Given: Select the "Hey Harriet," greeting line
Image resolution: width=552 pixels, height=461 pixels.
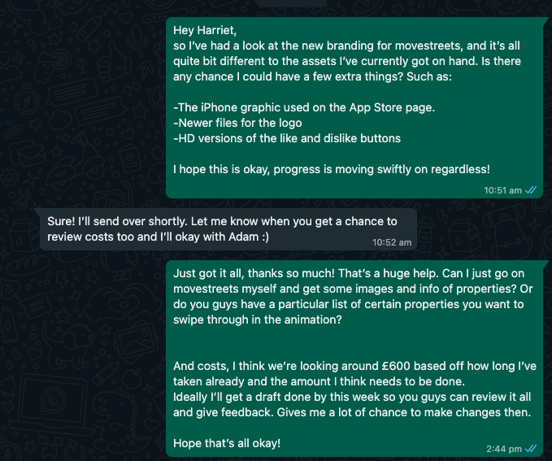Looking at the screenshot, I should point(205,30).
